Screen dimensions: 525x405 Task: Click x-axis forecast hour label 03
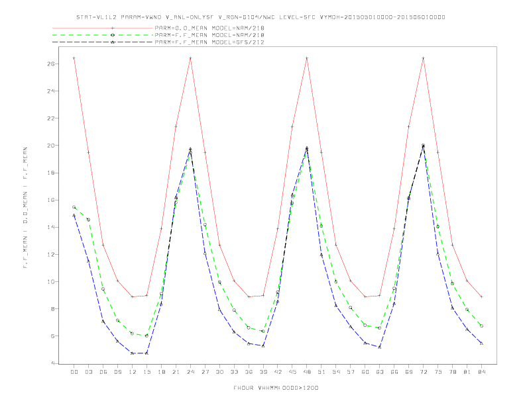click(88, 372)
